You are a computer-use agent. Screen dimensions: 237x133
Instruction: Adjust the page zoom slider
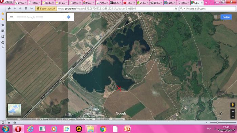[x=217, y=123]
